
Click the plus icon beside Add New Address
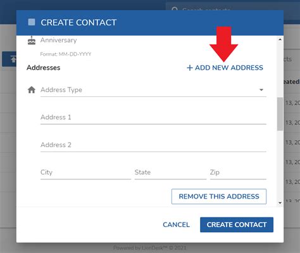point(190,68)
